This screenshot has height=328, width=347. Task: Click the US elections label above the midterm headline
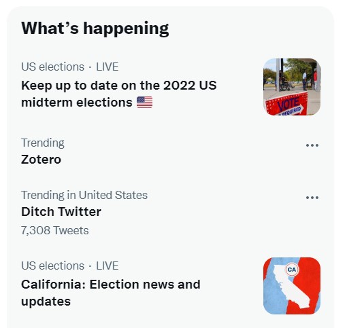(52, 67)
